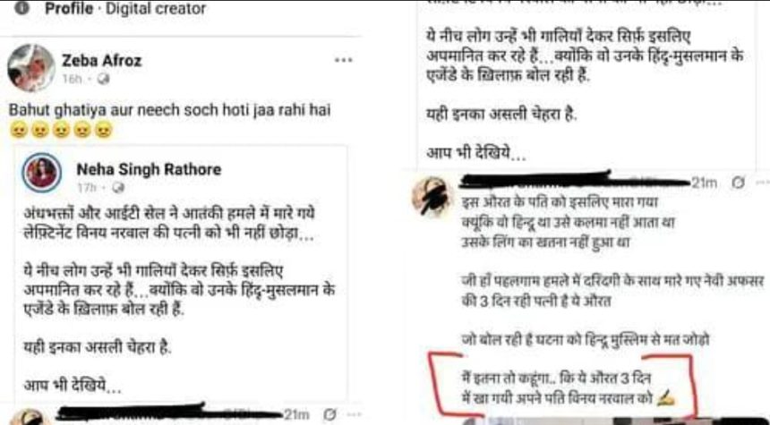
Task: Click scribbled-out commenter avatar on right
Action: tap(431, 196)
